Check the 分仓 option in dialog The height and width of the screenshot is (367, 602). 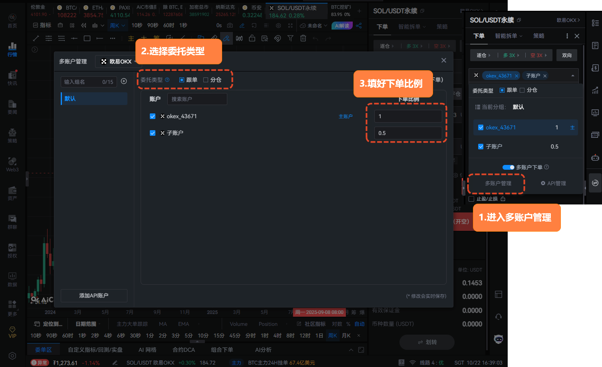pos(206,80)
